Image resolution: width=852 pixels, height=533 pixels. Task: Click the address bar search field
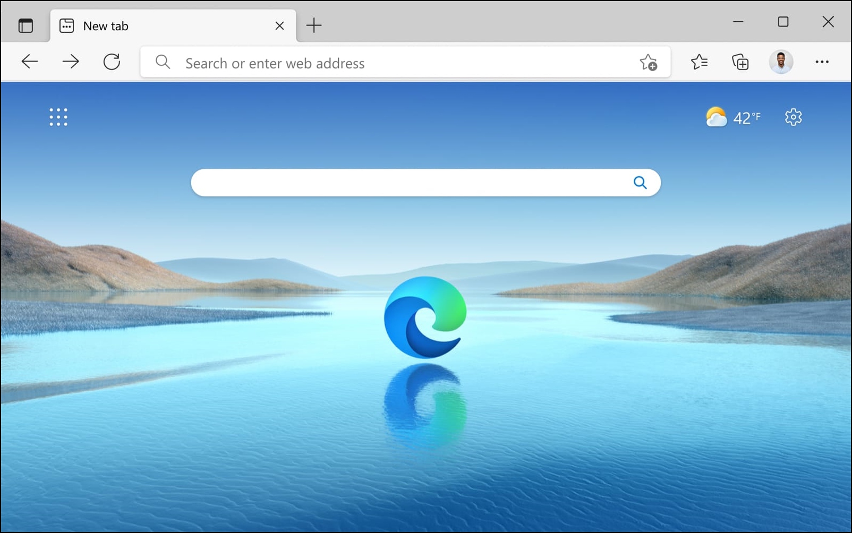pos(405,63)
